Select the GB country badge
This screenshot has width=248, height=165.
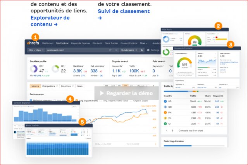pyautogui.click(x=165, y=107)
